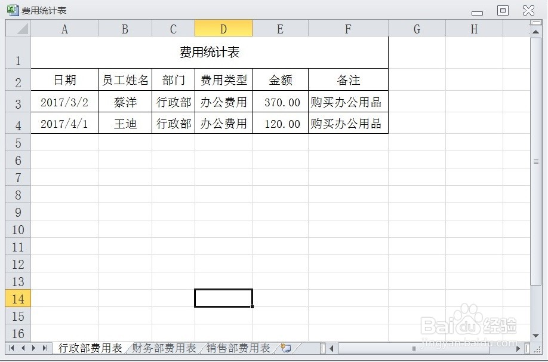The width and height of the screenshot is (548, 362).
Task: Click the amount cell 370.00
Action: (x=280, y=102)
